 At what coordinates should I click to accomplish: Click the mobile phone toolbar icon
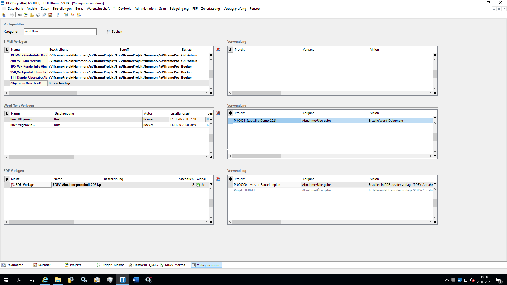coord(58,15)
